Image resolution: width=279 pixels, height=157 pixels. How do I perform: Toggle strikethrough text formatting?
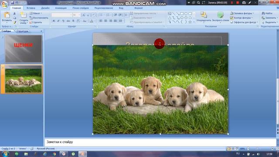68,21
